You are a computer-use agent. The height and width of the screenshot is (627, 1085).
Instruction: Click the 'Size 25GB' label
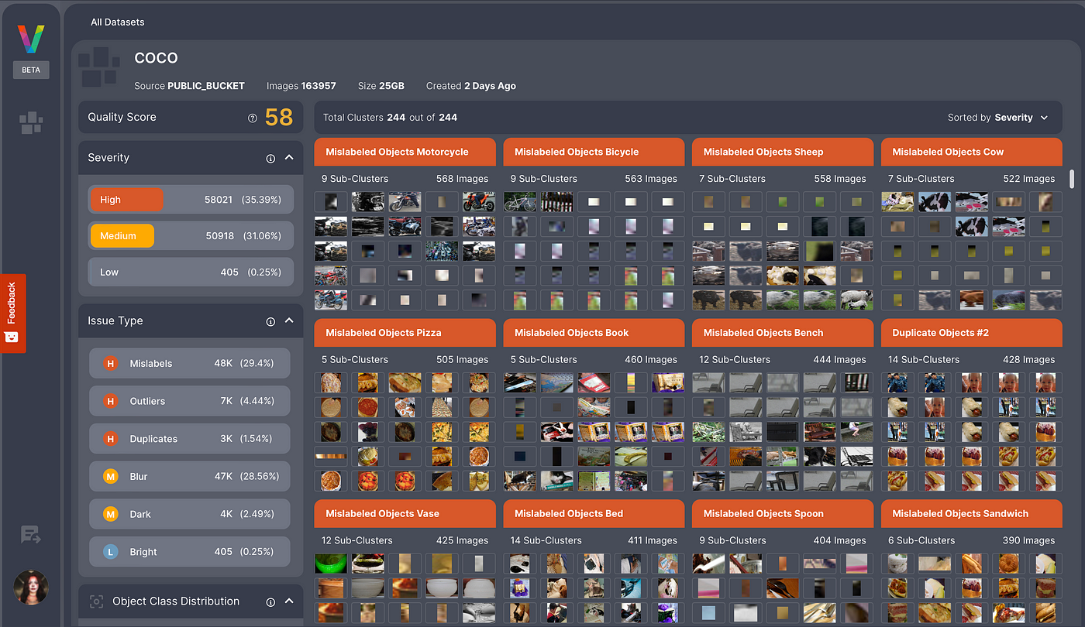pos(381,86)
